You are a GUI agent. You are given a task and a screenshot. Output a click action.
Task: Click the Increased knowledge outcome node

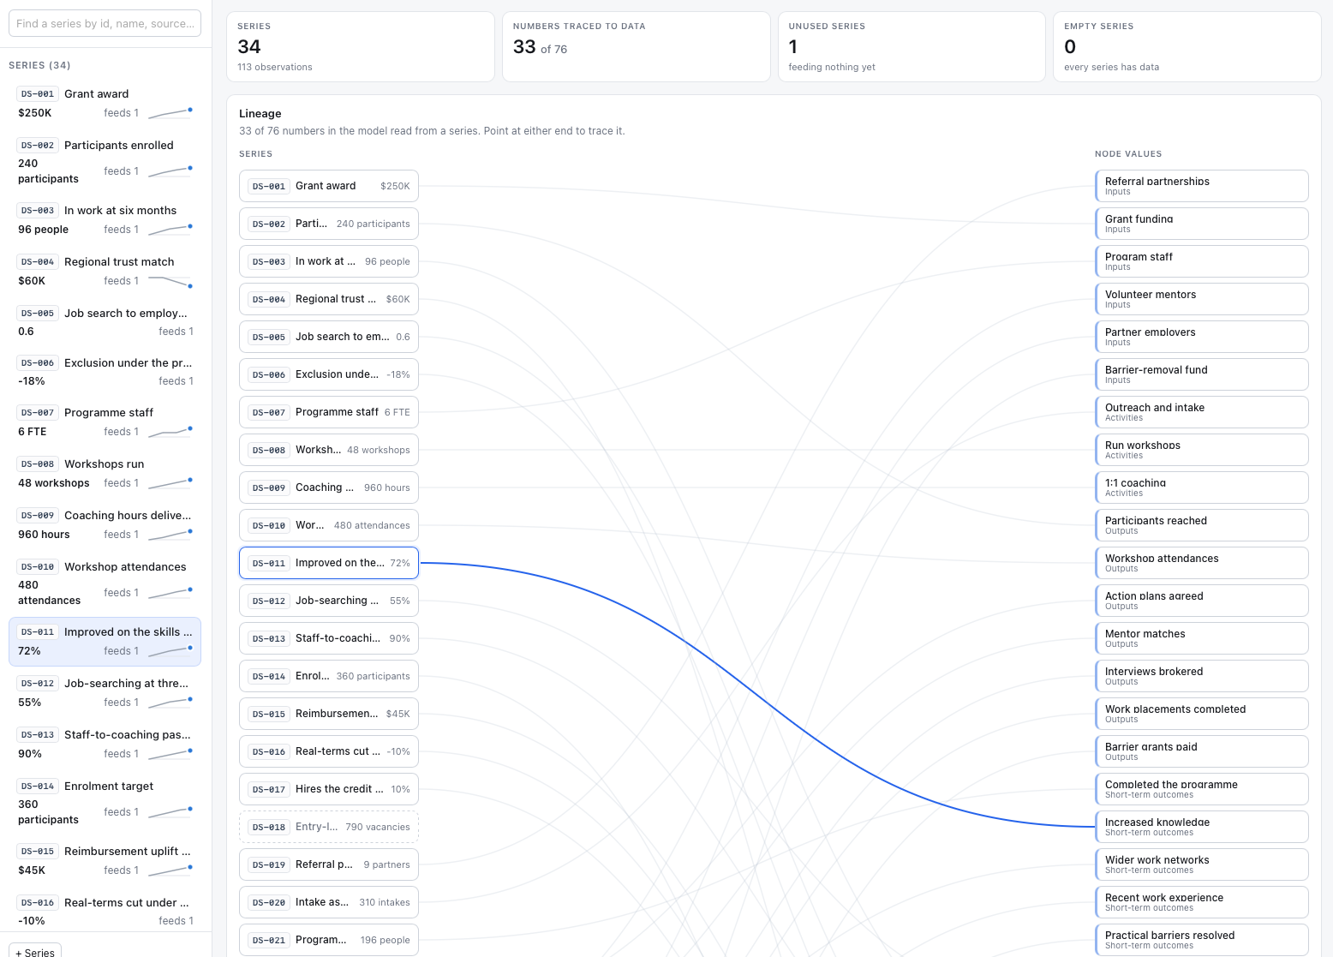coord(1202,827)
